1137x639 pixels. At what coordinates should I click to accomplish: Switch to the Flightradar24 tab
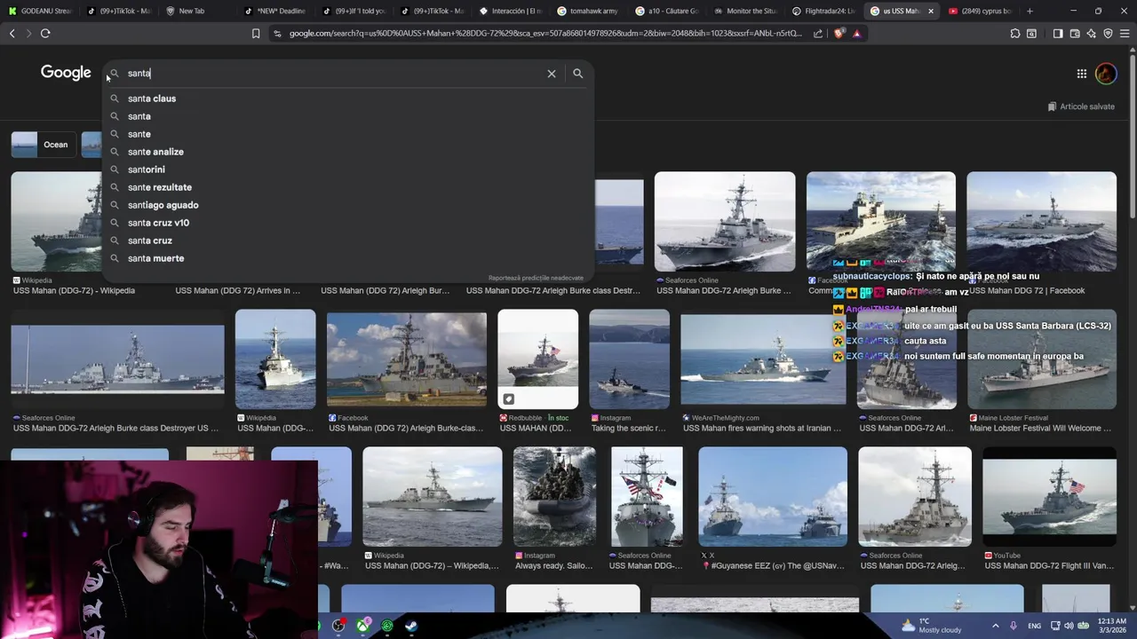point(822,11)
